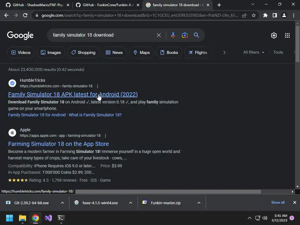Click the forward navigation arrow
This screenshot has height=225, width=300.
pyautogui.click(x=16, y=15)
